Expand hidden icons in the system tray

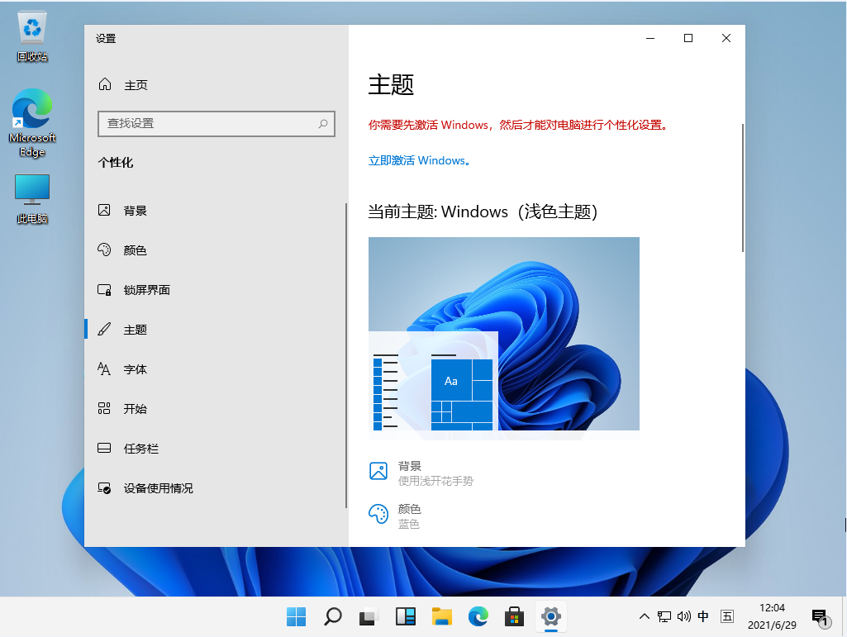644,616
